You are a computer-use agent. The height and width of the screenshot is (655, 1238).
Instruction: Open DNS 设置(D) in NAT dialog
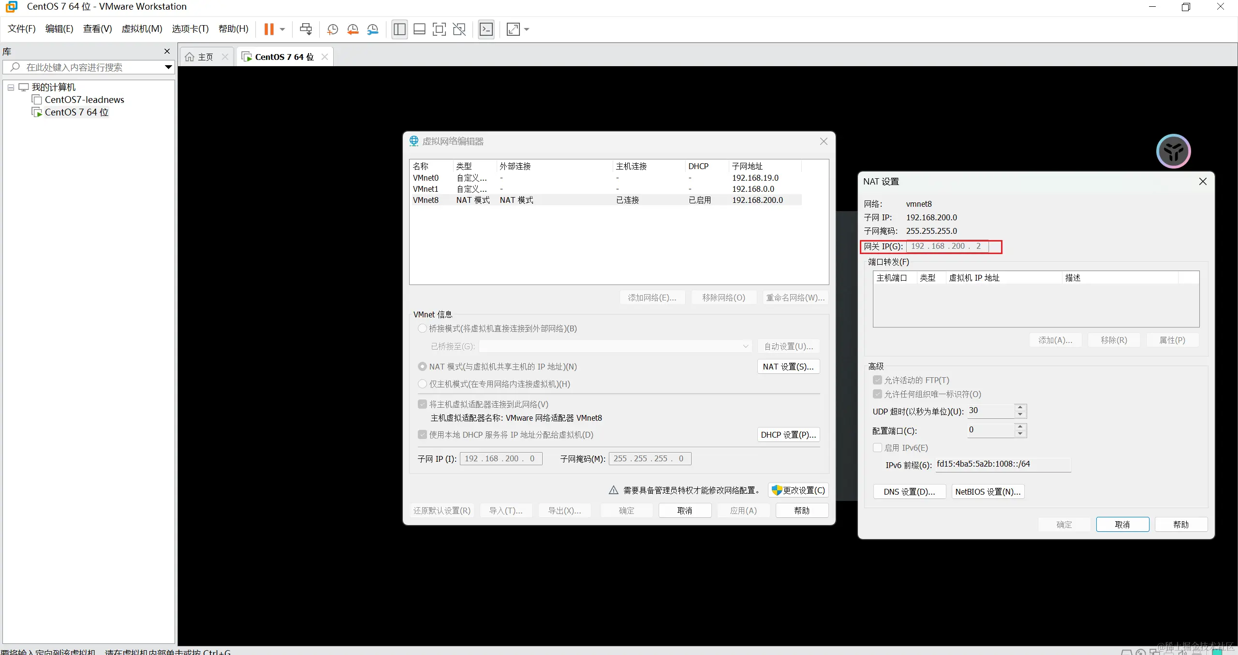[909, 492]
